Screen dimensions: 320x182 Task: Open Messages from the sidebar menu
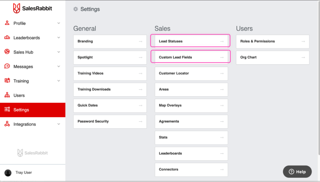(23, 67)
